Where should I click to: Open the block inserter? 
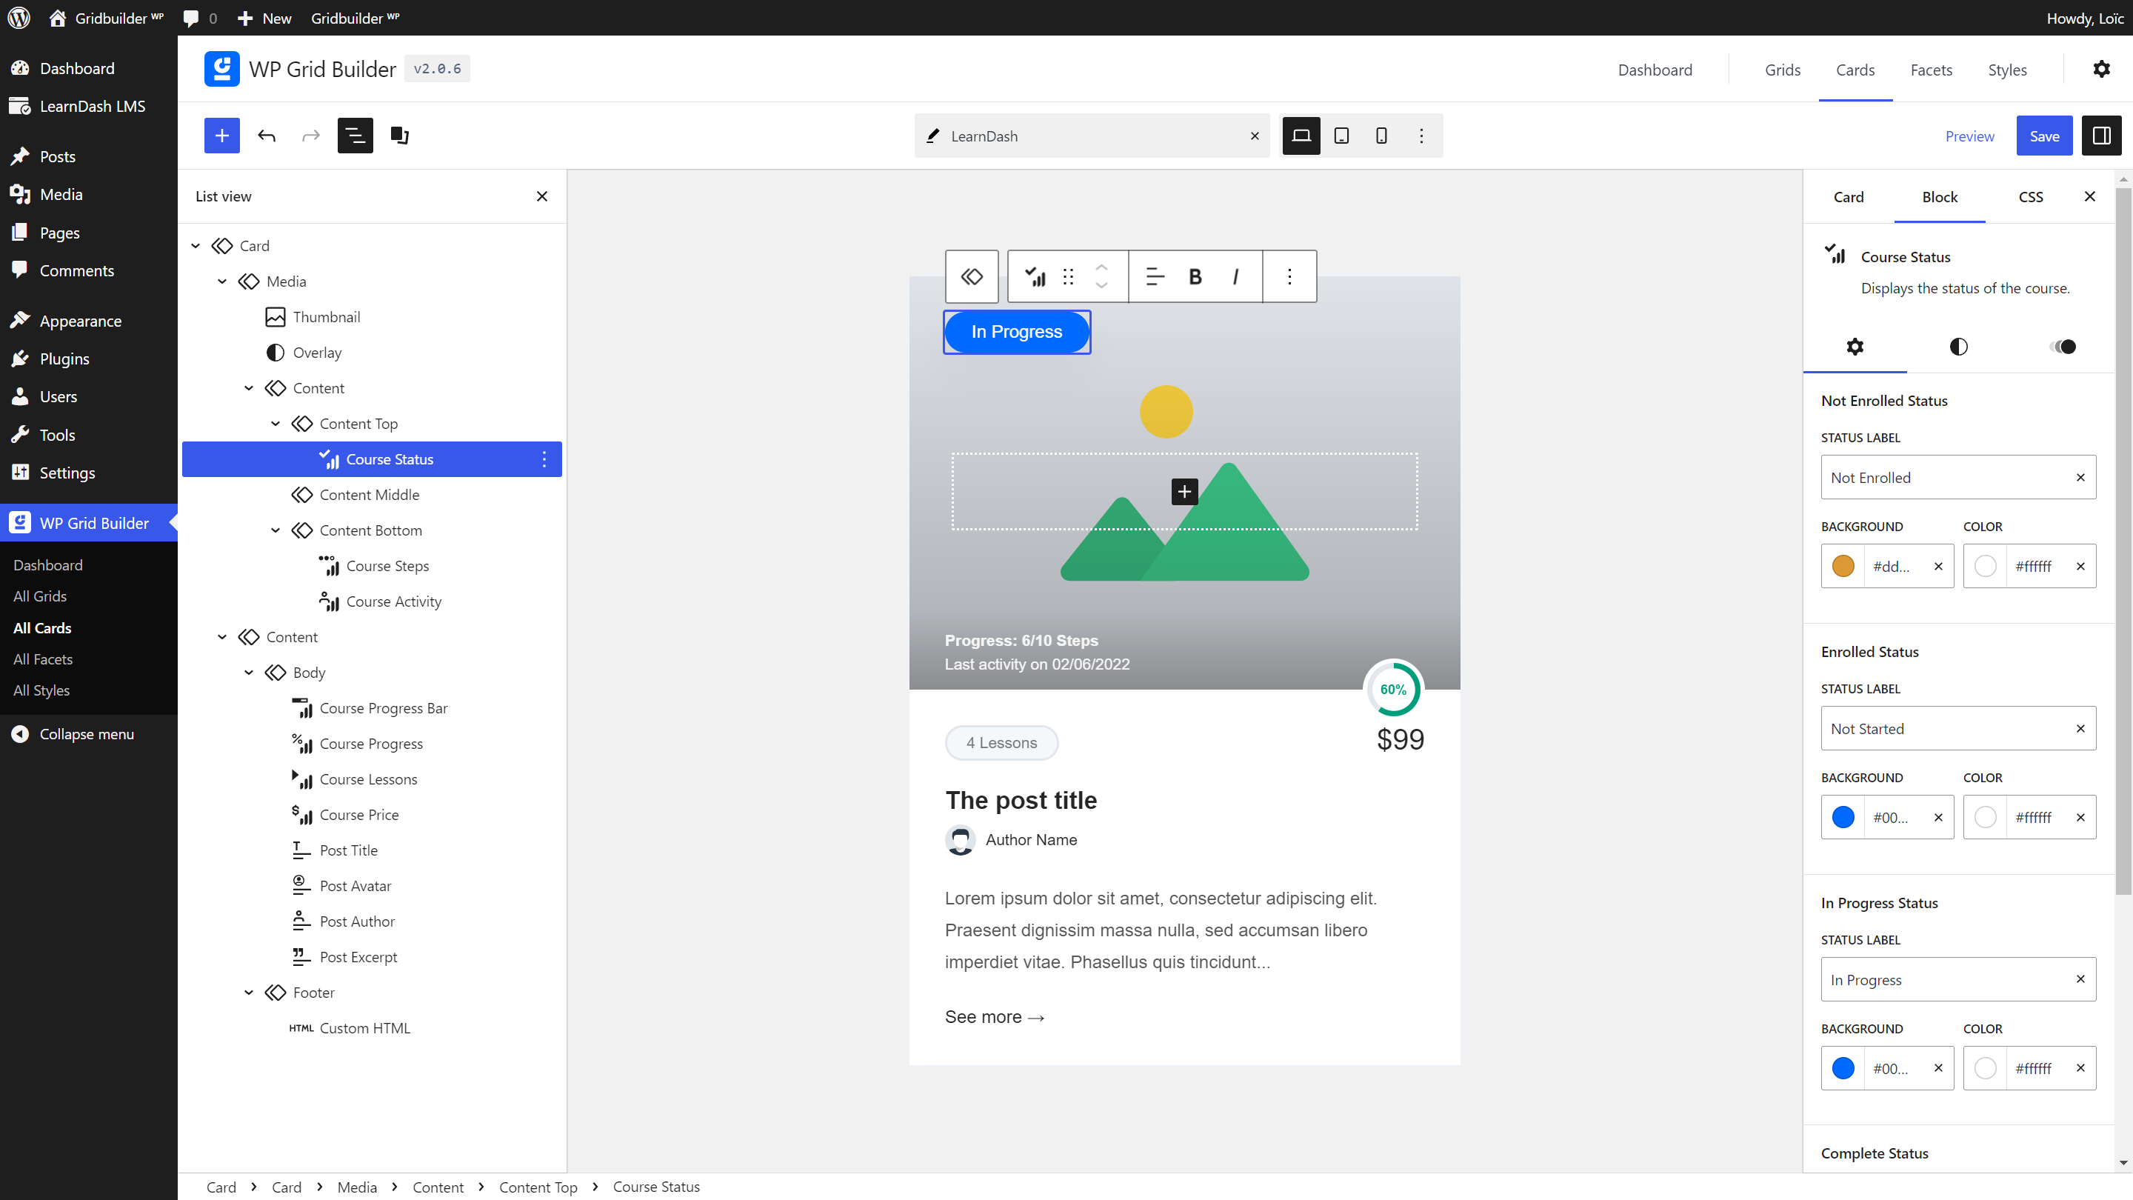pyautogui.click(x=221, y=135)
